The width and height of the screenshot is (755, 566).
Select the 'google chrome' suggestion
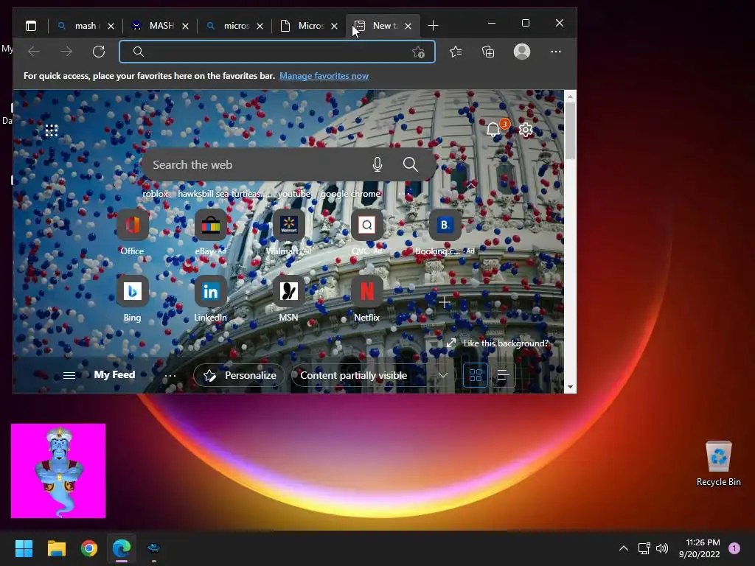(x=350, y=194)
